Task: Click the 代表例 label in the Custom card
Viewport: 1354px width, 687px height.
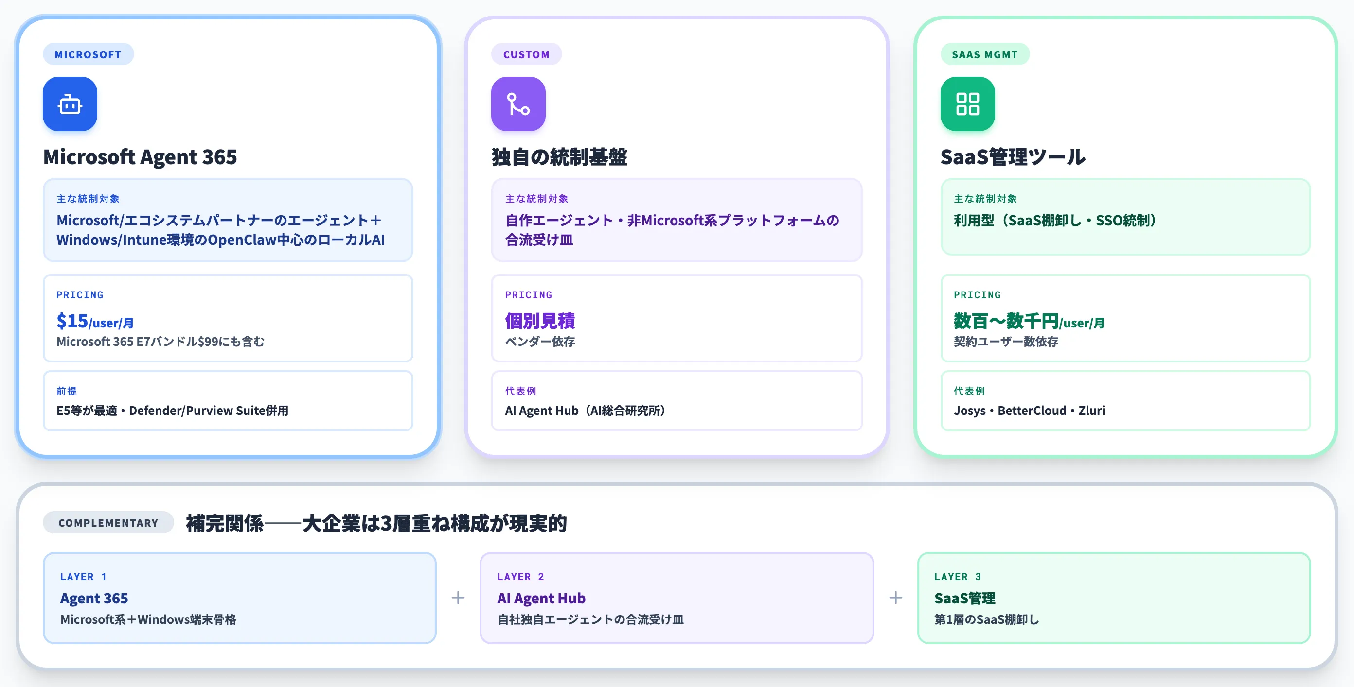Action: 520,391
